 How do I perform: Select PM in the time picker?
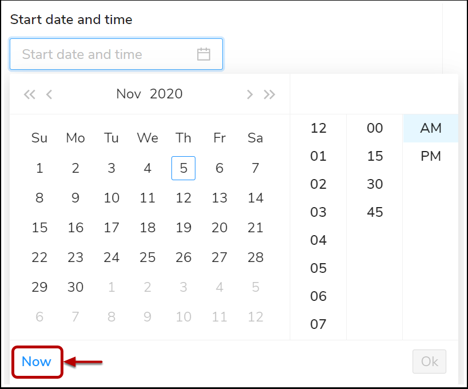(x=431, y=156)
